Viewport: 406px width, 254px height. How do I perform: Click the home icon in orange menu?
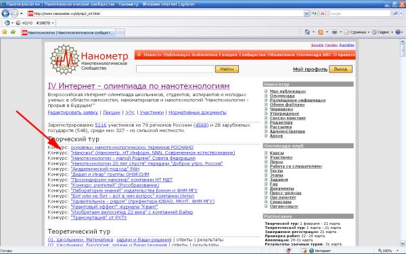click(x=139, y=55)
